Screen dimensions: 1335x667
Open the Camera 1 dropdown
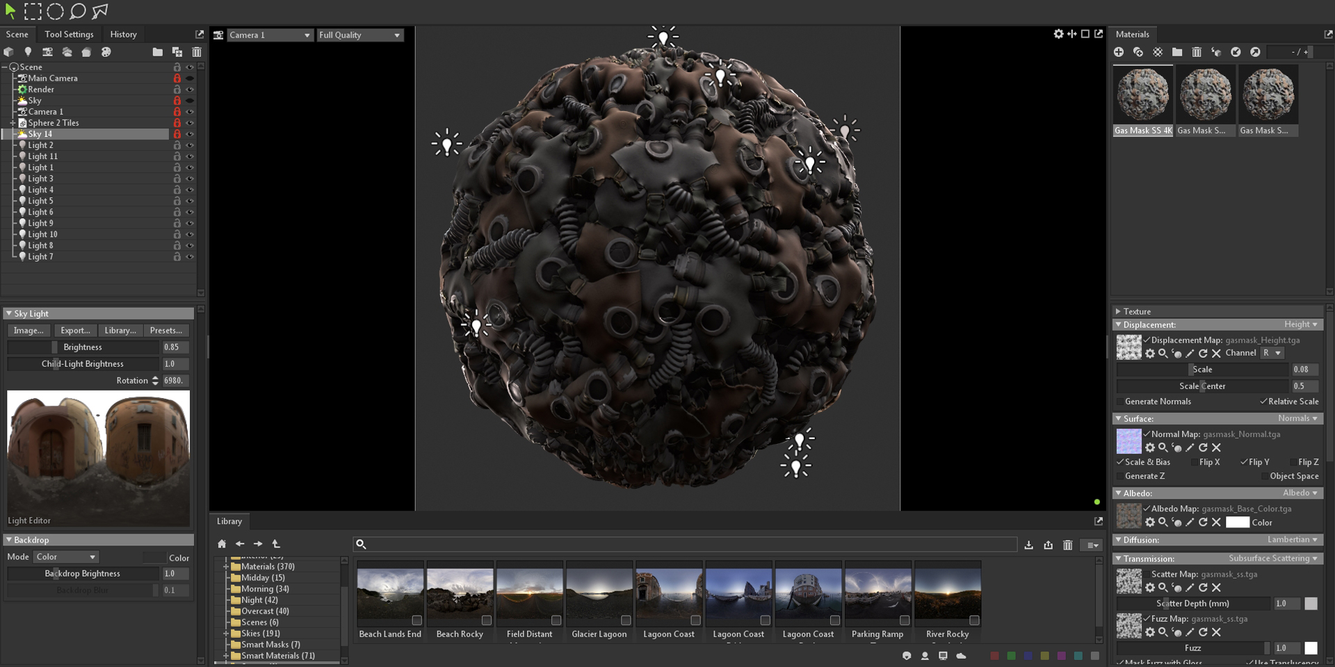pyautogui.click(x=269, y=35)
